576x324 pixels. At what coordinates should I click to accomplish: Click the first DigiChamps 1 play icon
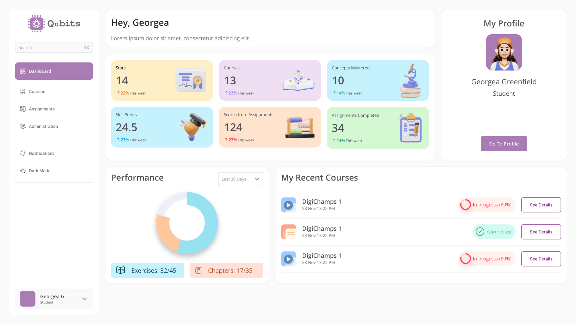click(288, 205)
